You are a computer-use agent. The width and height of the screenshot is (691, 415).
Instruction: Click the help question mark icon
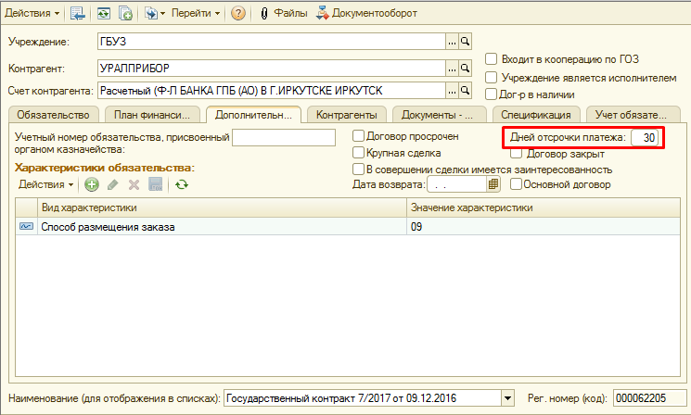[x=238, y=14]
